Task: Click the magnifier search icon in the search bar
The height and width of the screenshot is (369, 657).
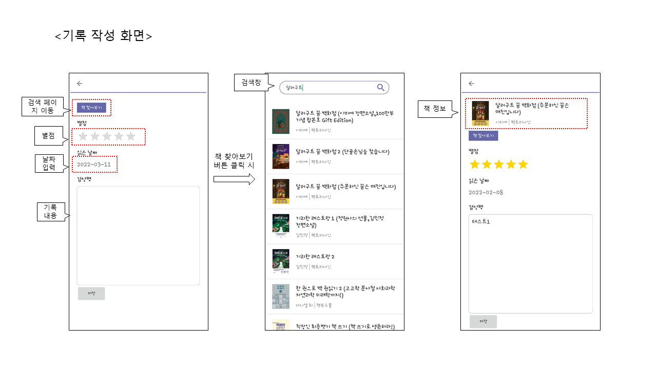Action: [x=381, y=88]
